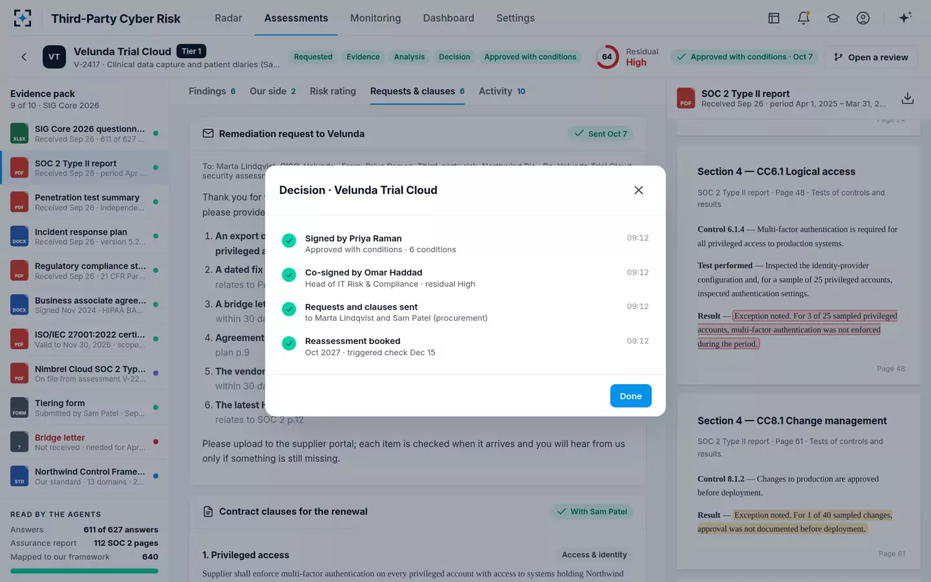Close the Decision dialog with the X
This screenshot has width=931, height=582.
[x=639, y=190]
